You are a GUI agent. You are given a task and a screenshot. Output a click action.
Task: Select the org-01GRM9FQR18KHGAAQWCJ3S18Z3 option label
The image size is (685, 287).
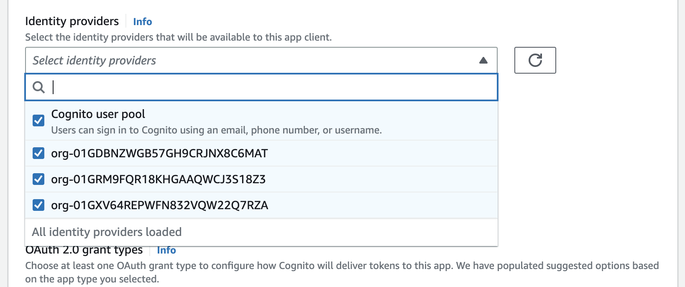pos(158,179)
